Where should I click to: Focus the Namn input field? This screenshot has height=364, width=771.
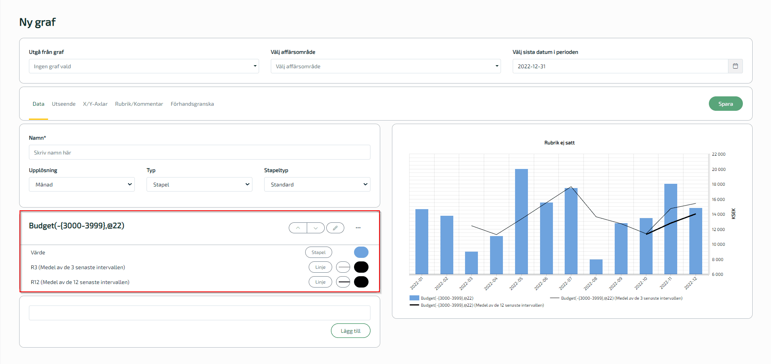pos(199,153)
